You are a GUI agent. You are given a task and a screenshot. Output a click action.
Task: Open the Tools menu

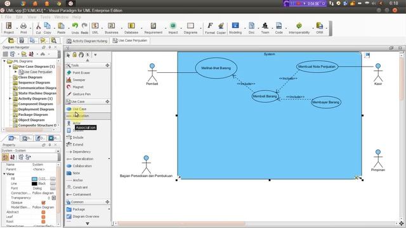pos(45,17)
